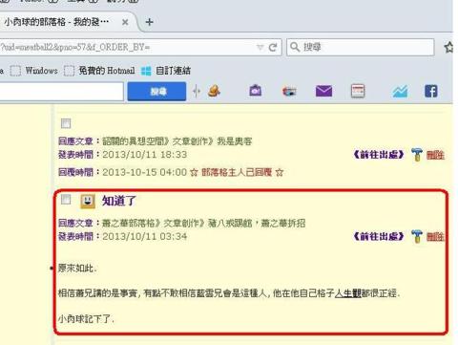
Task: Click the URL address bar
Action: [x=127, y=48]
